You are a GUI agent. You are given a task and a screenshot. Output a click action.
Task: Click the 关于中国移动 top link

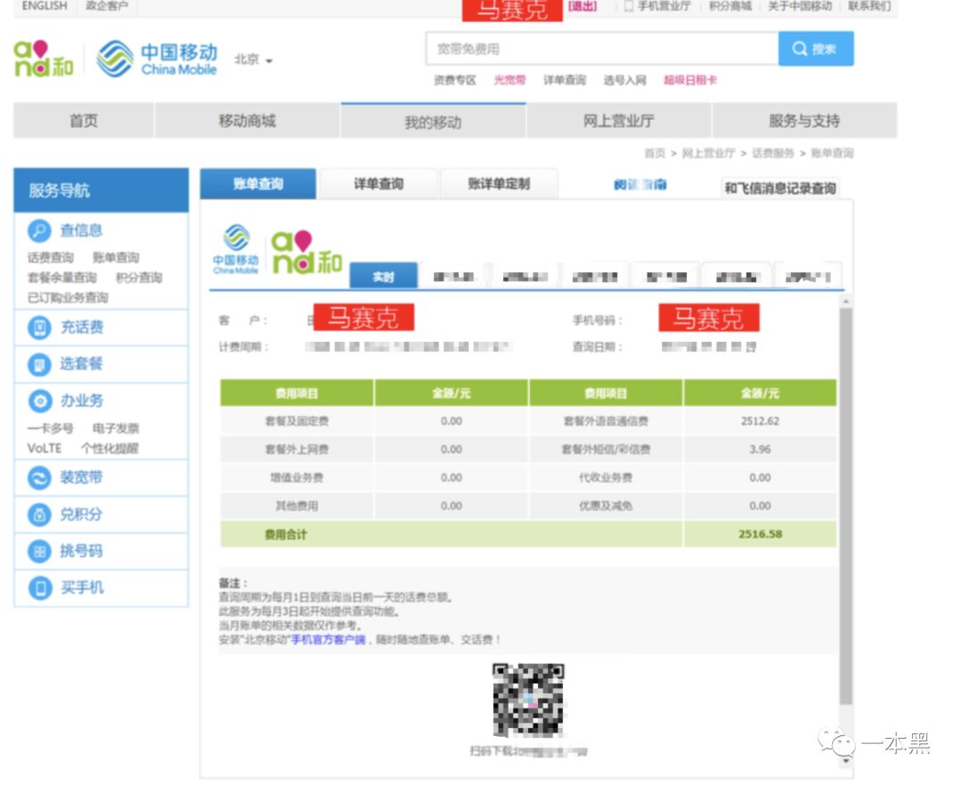pos(799,6)
